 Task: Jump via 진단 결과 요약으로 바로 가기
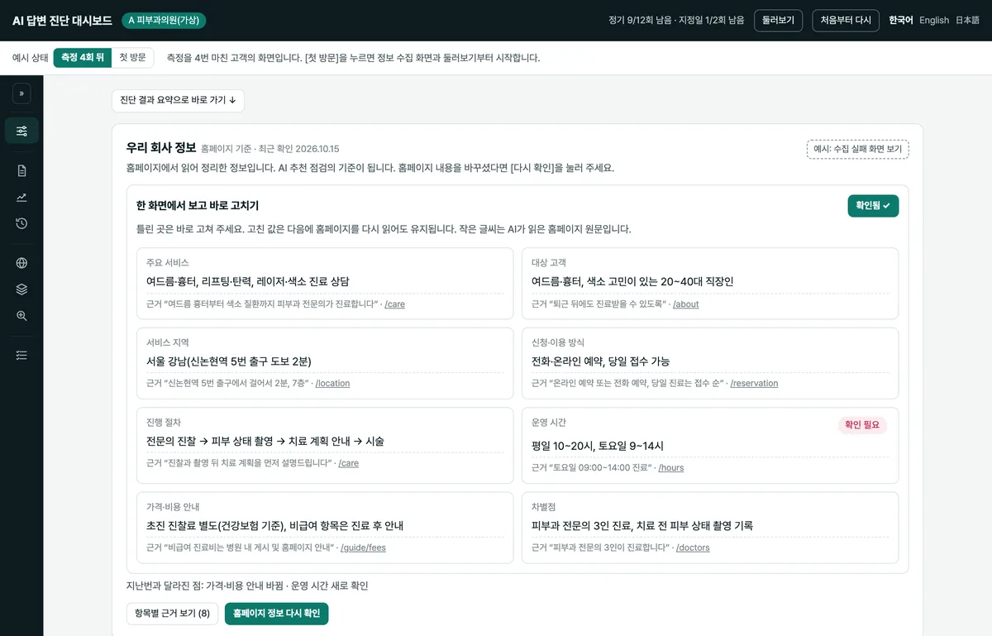(178, 100)
